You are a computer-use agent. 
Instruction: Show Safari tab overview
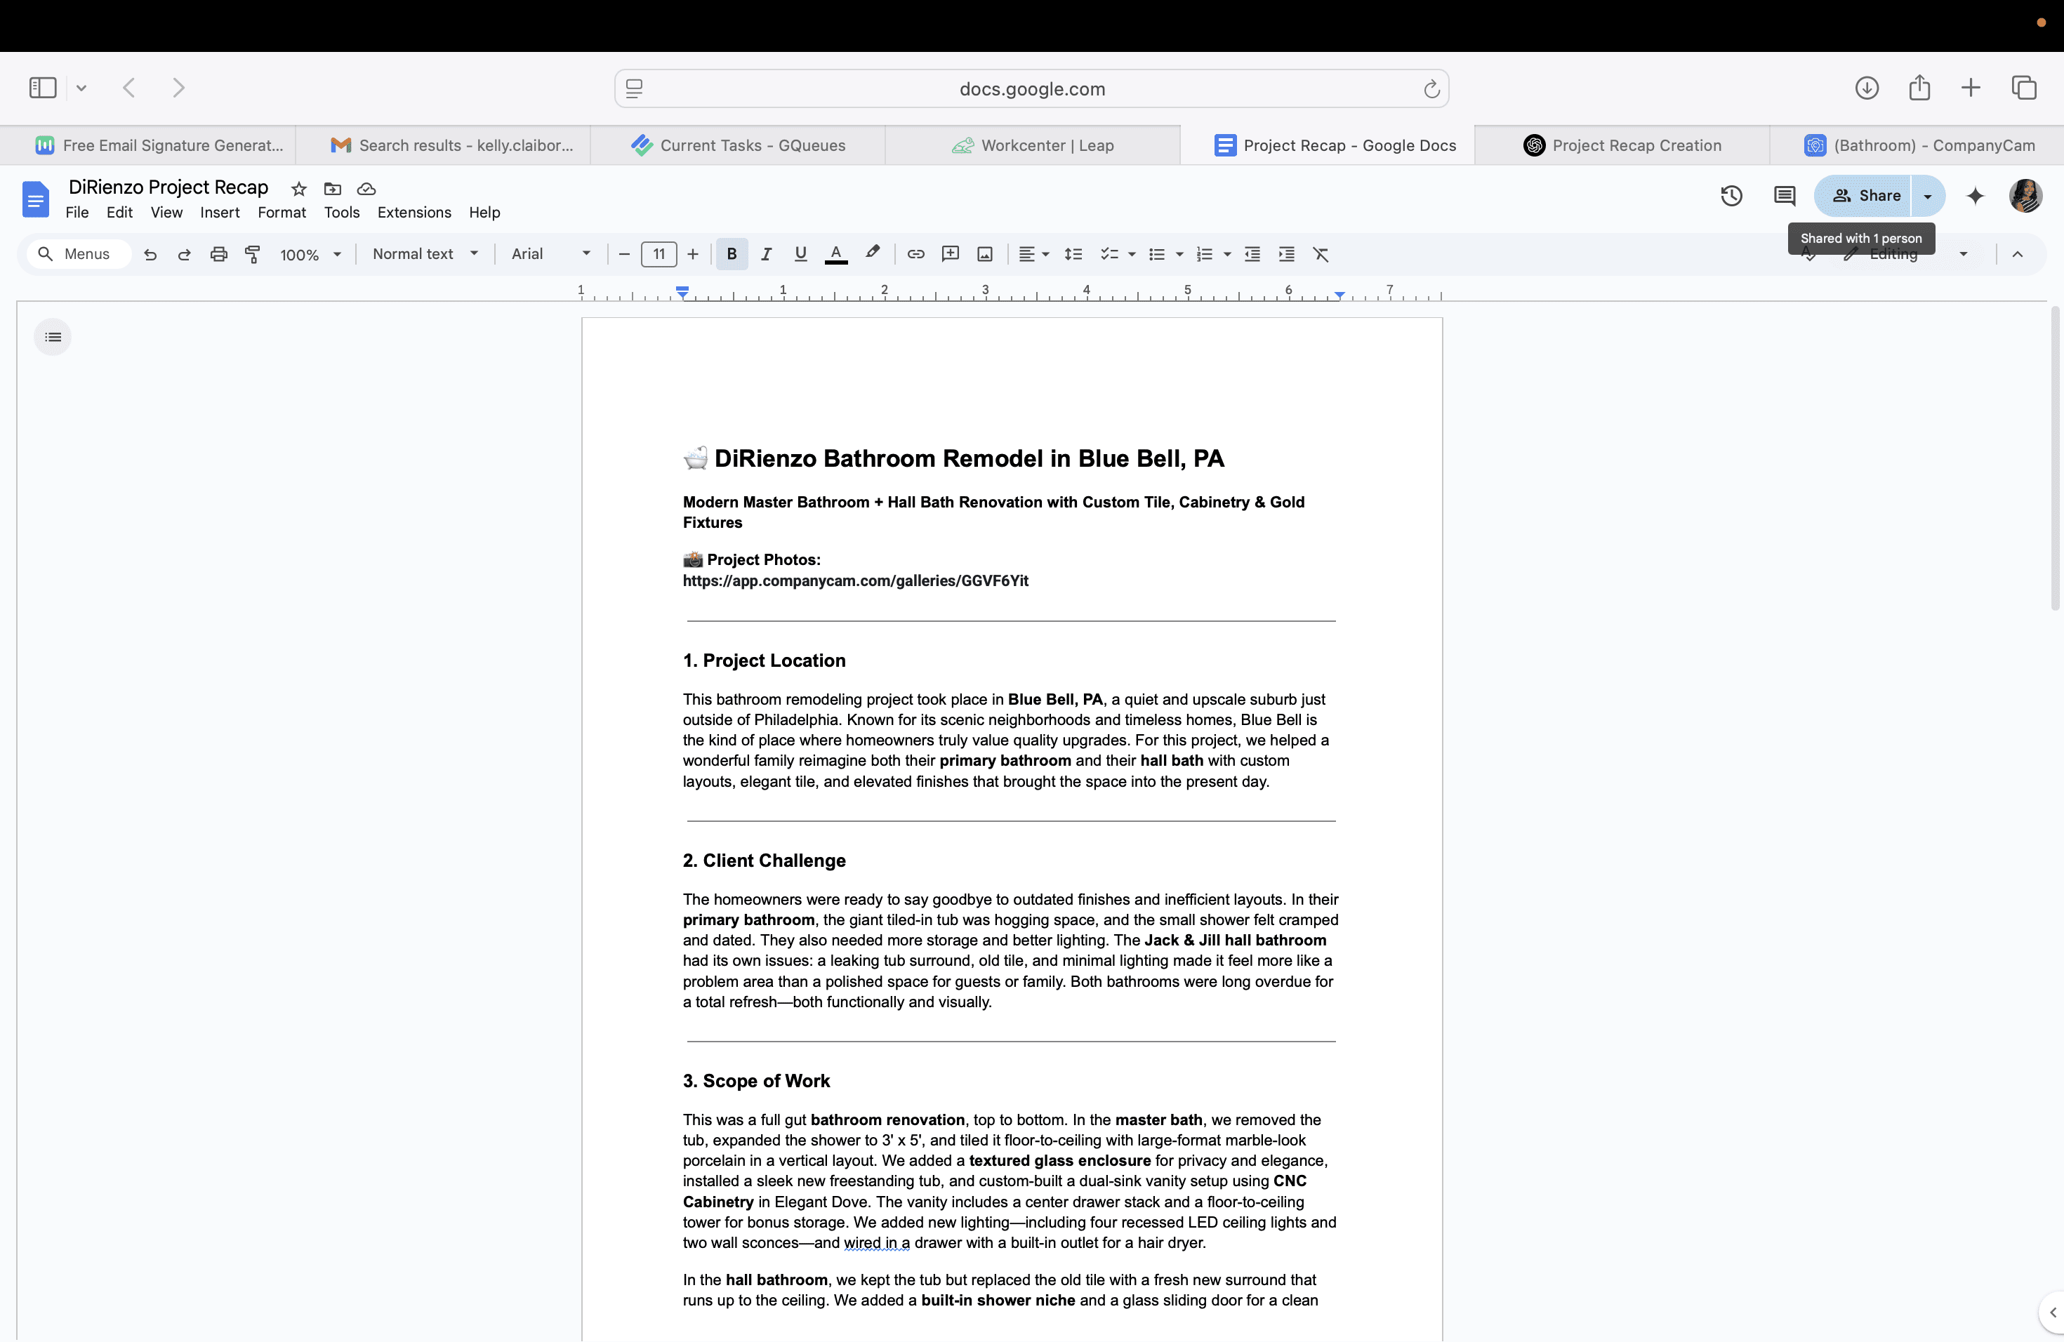[x=2024, y=88]
